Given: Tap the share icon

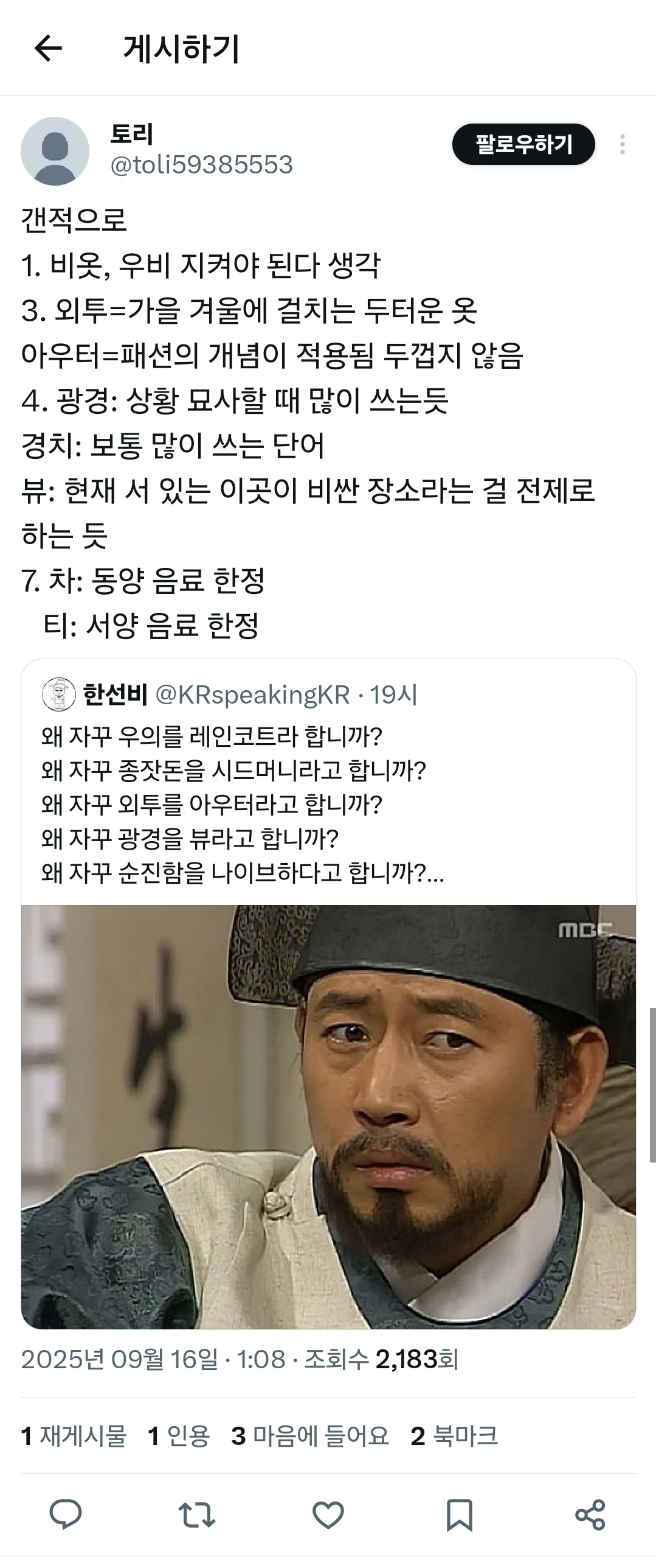Looking at the screenshot, I should [x=590, y=1515].
